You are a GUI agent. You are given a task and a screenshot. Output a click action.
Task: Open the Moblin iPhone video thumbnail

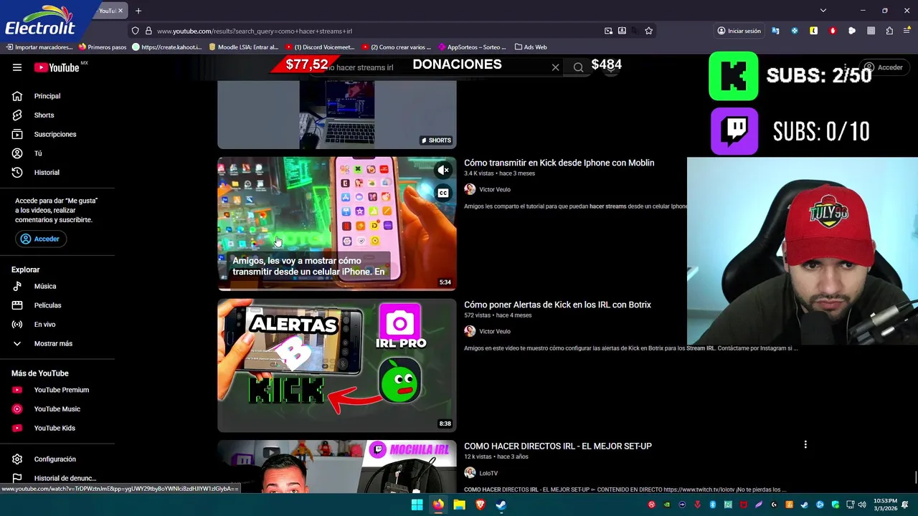pos(337,223)
